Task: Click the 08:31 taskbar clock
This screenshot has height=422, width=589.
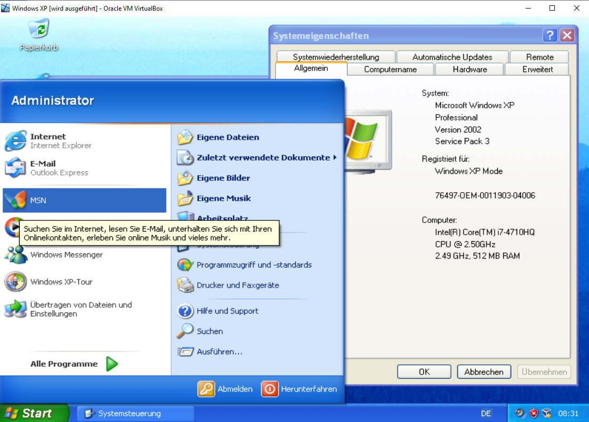Action: coord(568,413)
